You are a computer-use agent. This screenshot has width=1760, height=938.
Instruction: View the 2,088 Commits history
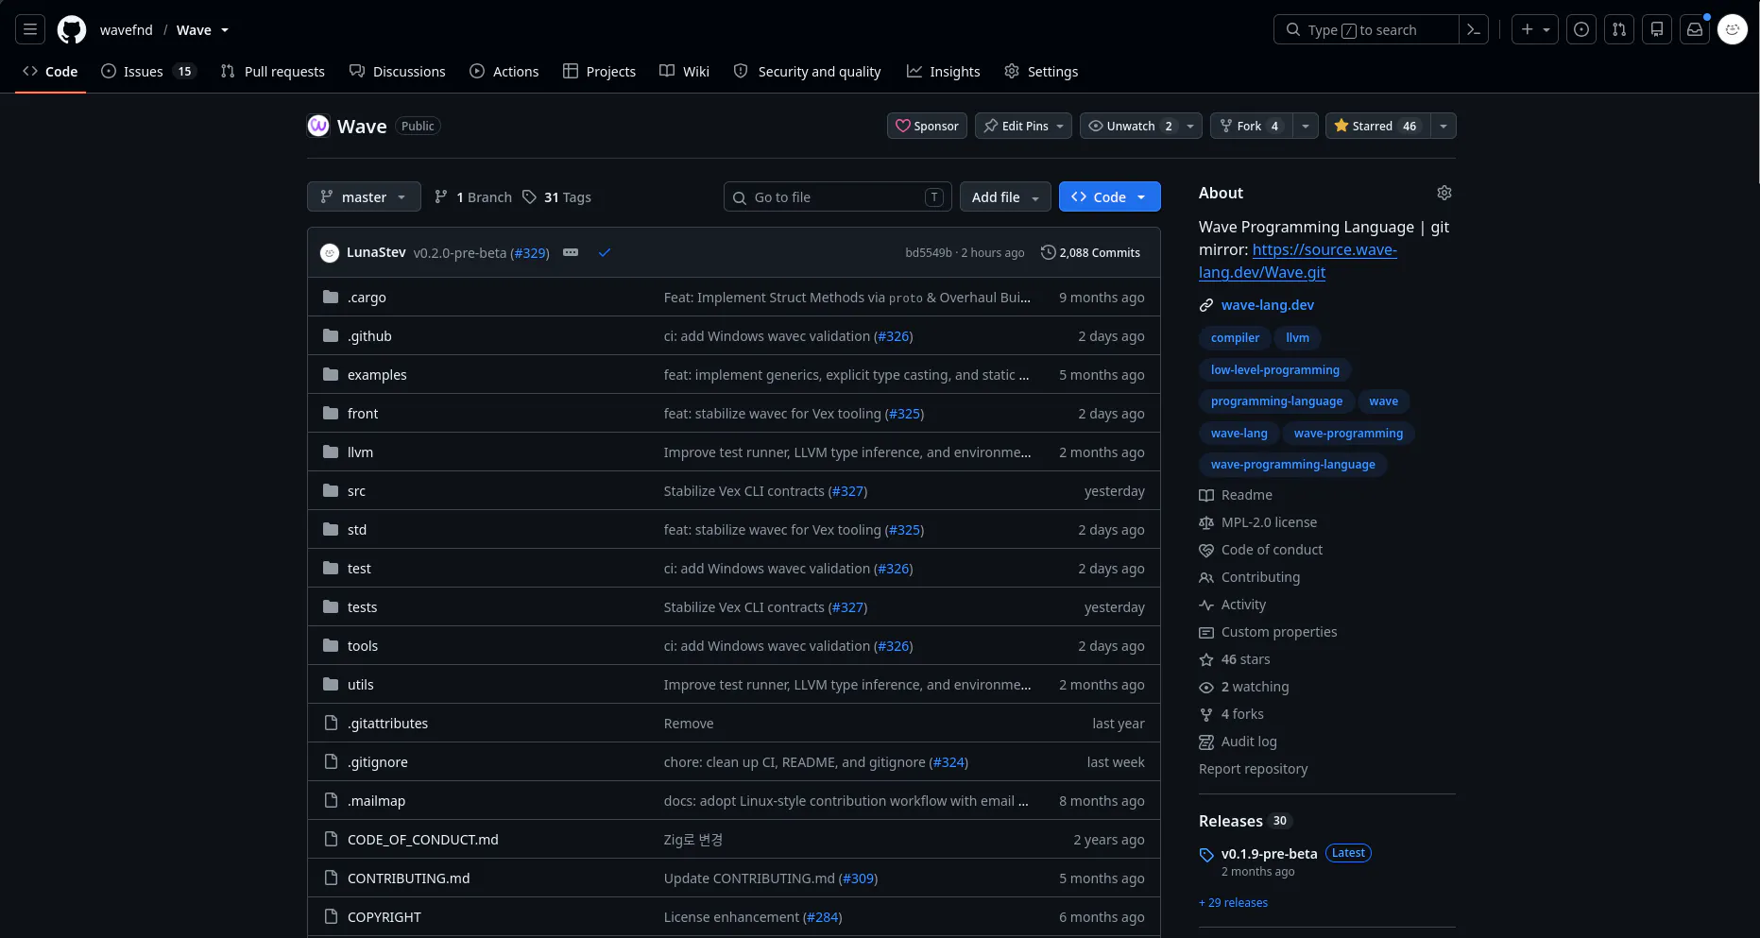(x=1090, y=252)
